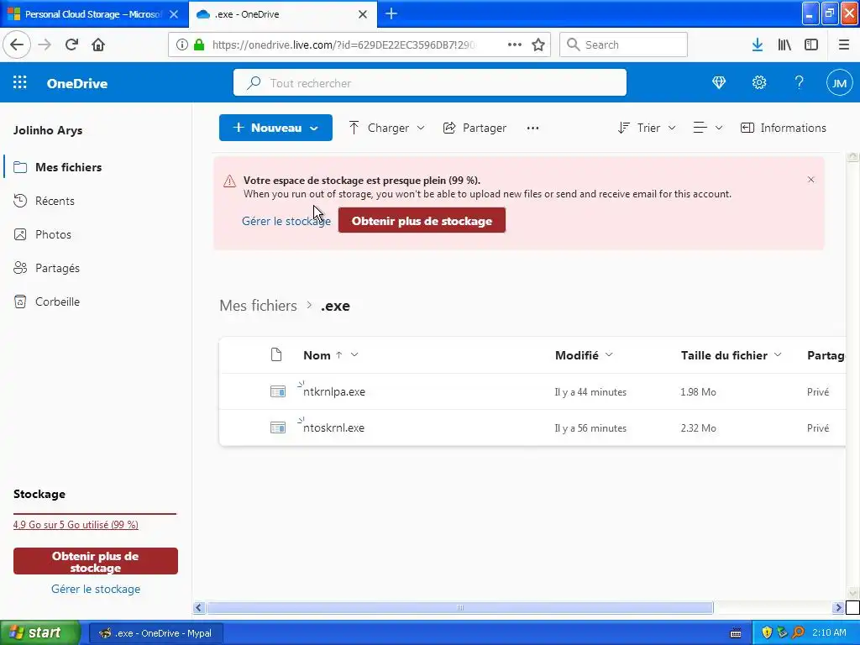Click the Partager button
860x645 pixels.
point(475,128)
